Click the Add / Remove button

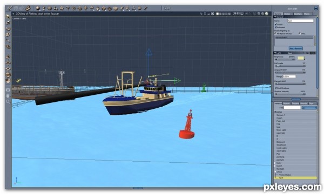click(x=296, y=48)
